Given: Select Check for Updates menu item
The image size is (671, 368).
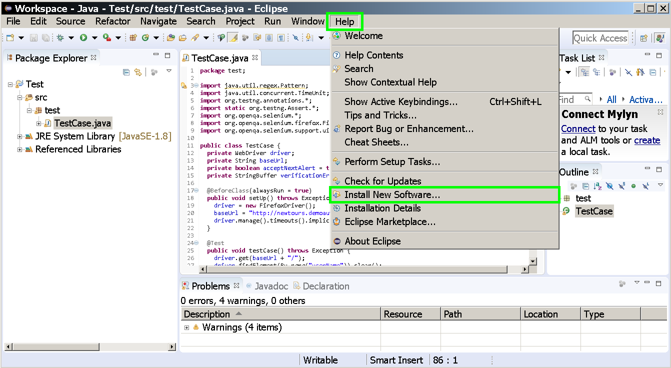Looking at the screenshot, I should coord(444,181).
